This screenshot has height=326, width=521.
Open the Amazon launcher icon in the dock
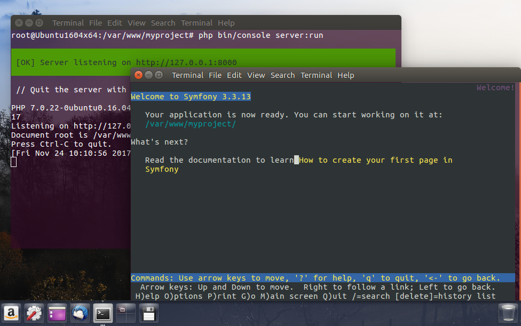11,313
